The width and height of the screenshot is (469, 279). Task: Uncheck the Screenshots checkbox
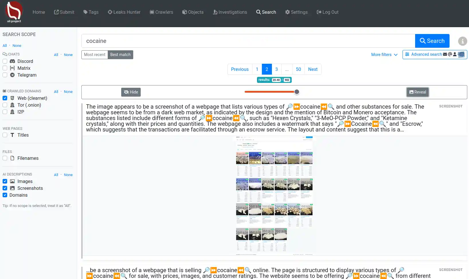pyautogui.click(x=5, y=188)
